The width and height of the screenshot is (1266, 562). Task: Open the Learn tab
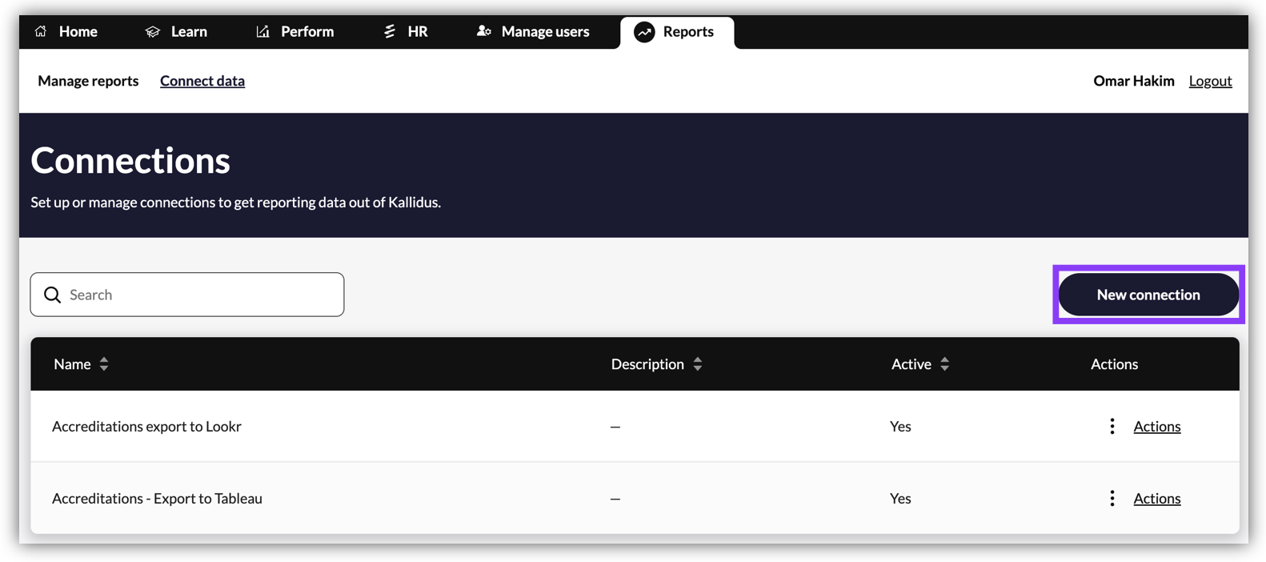click(x=188, y=31)
